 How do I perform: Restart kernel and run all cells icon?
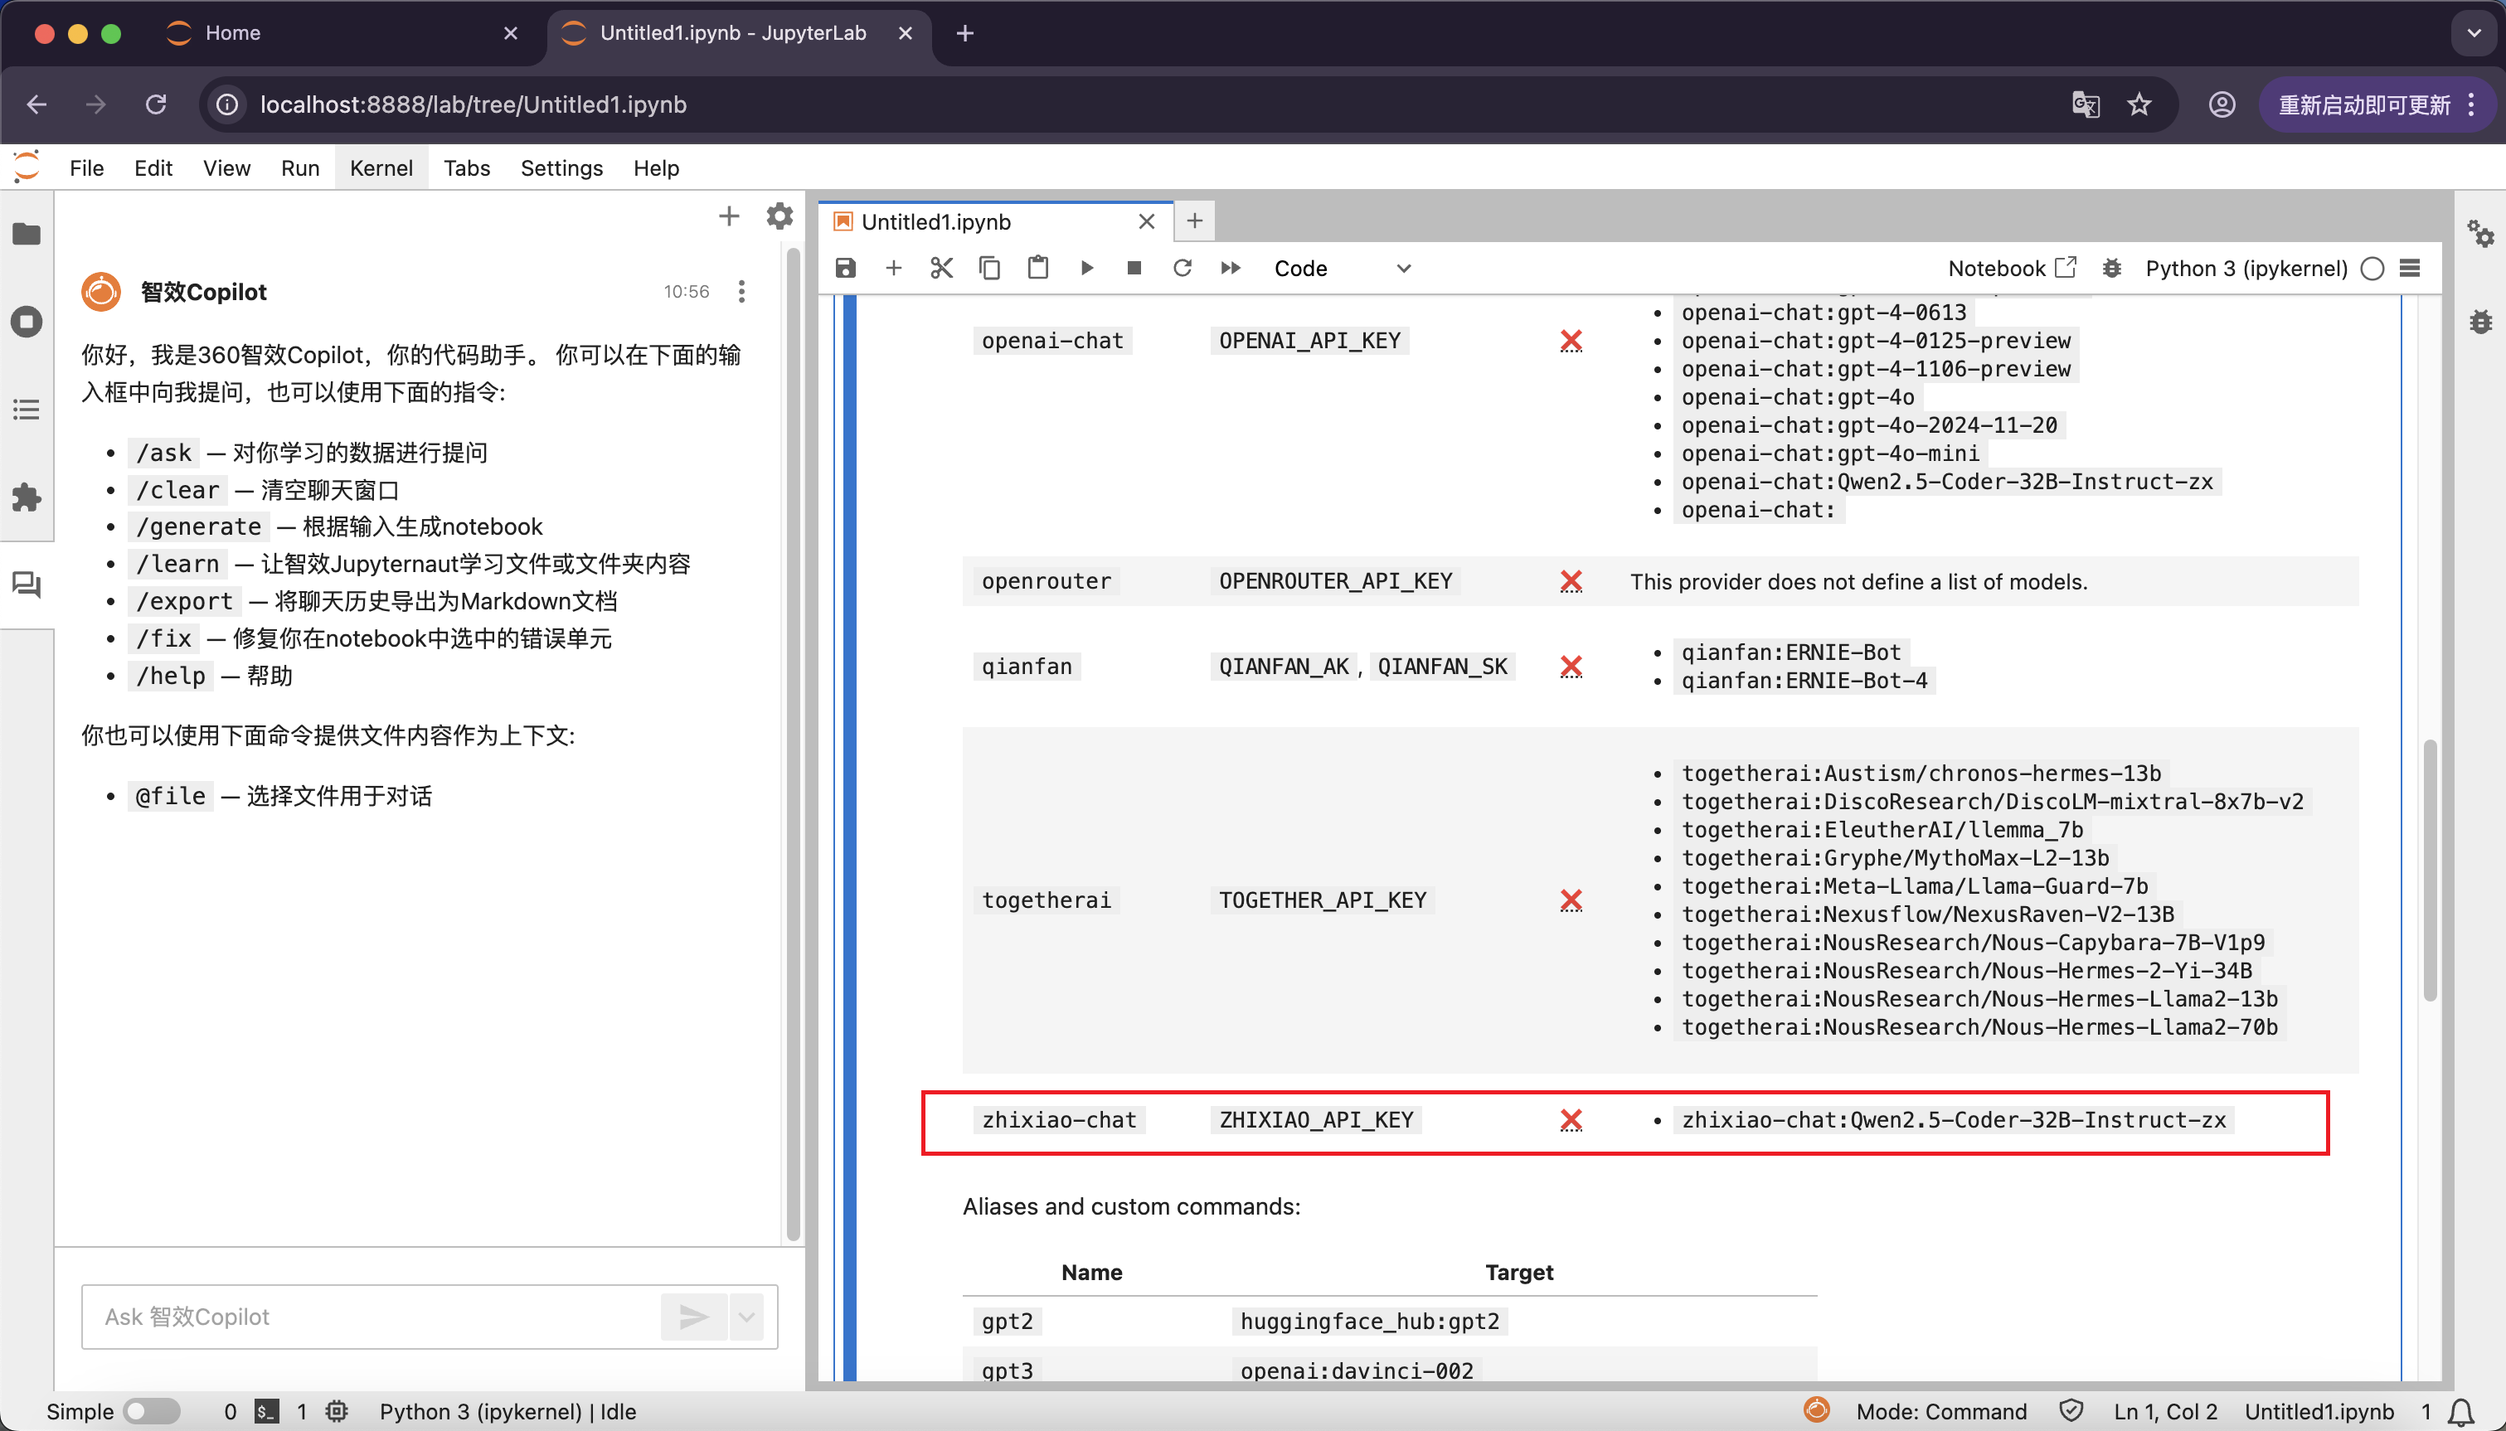1230,269
